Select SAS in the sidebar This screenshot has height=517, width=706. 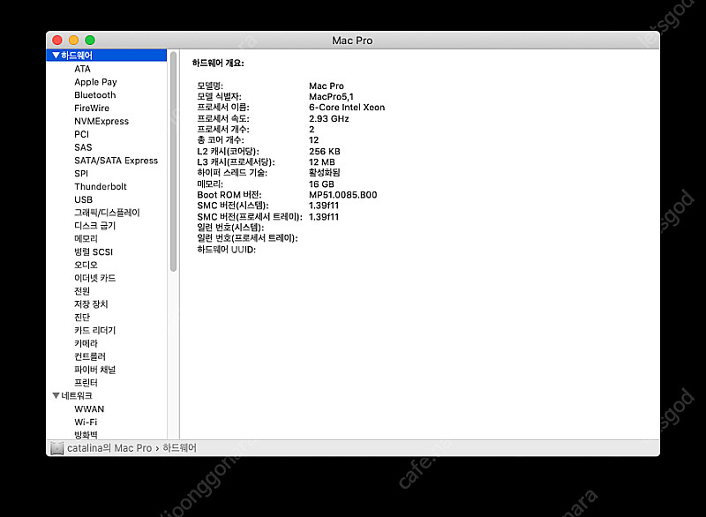point(83,147)
